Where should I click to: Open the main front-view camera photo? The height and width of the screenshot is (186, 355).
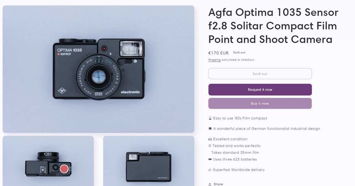(x=98, y=69)
